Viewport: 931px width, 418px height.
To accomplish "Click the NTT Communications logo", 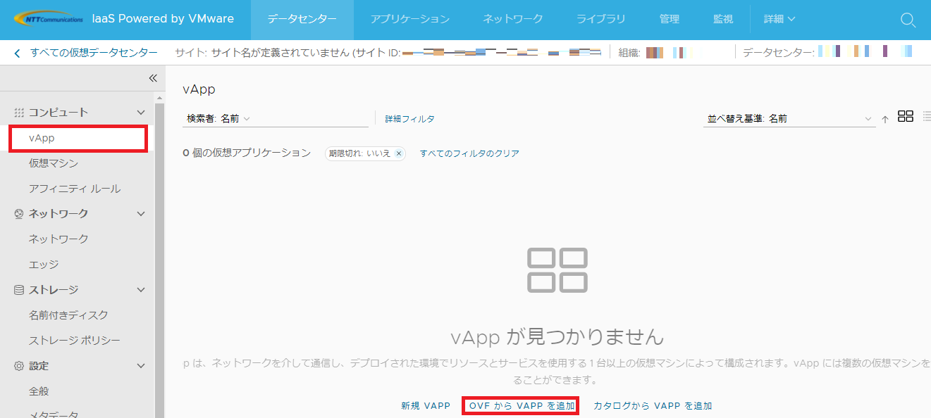I will coord(49,19).
